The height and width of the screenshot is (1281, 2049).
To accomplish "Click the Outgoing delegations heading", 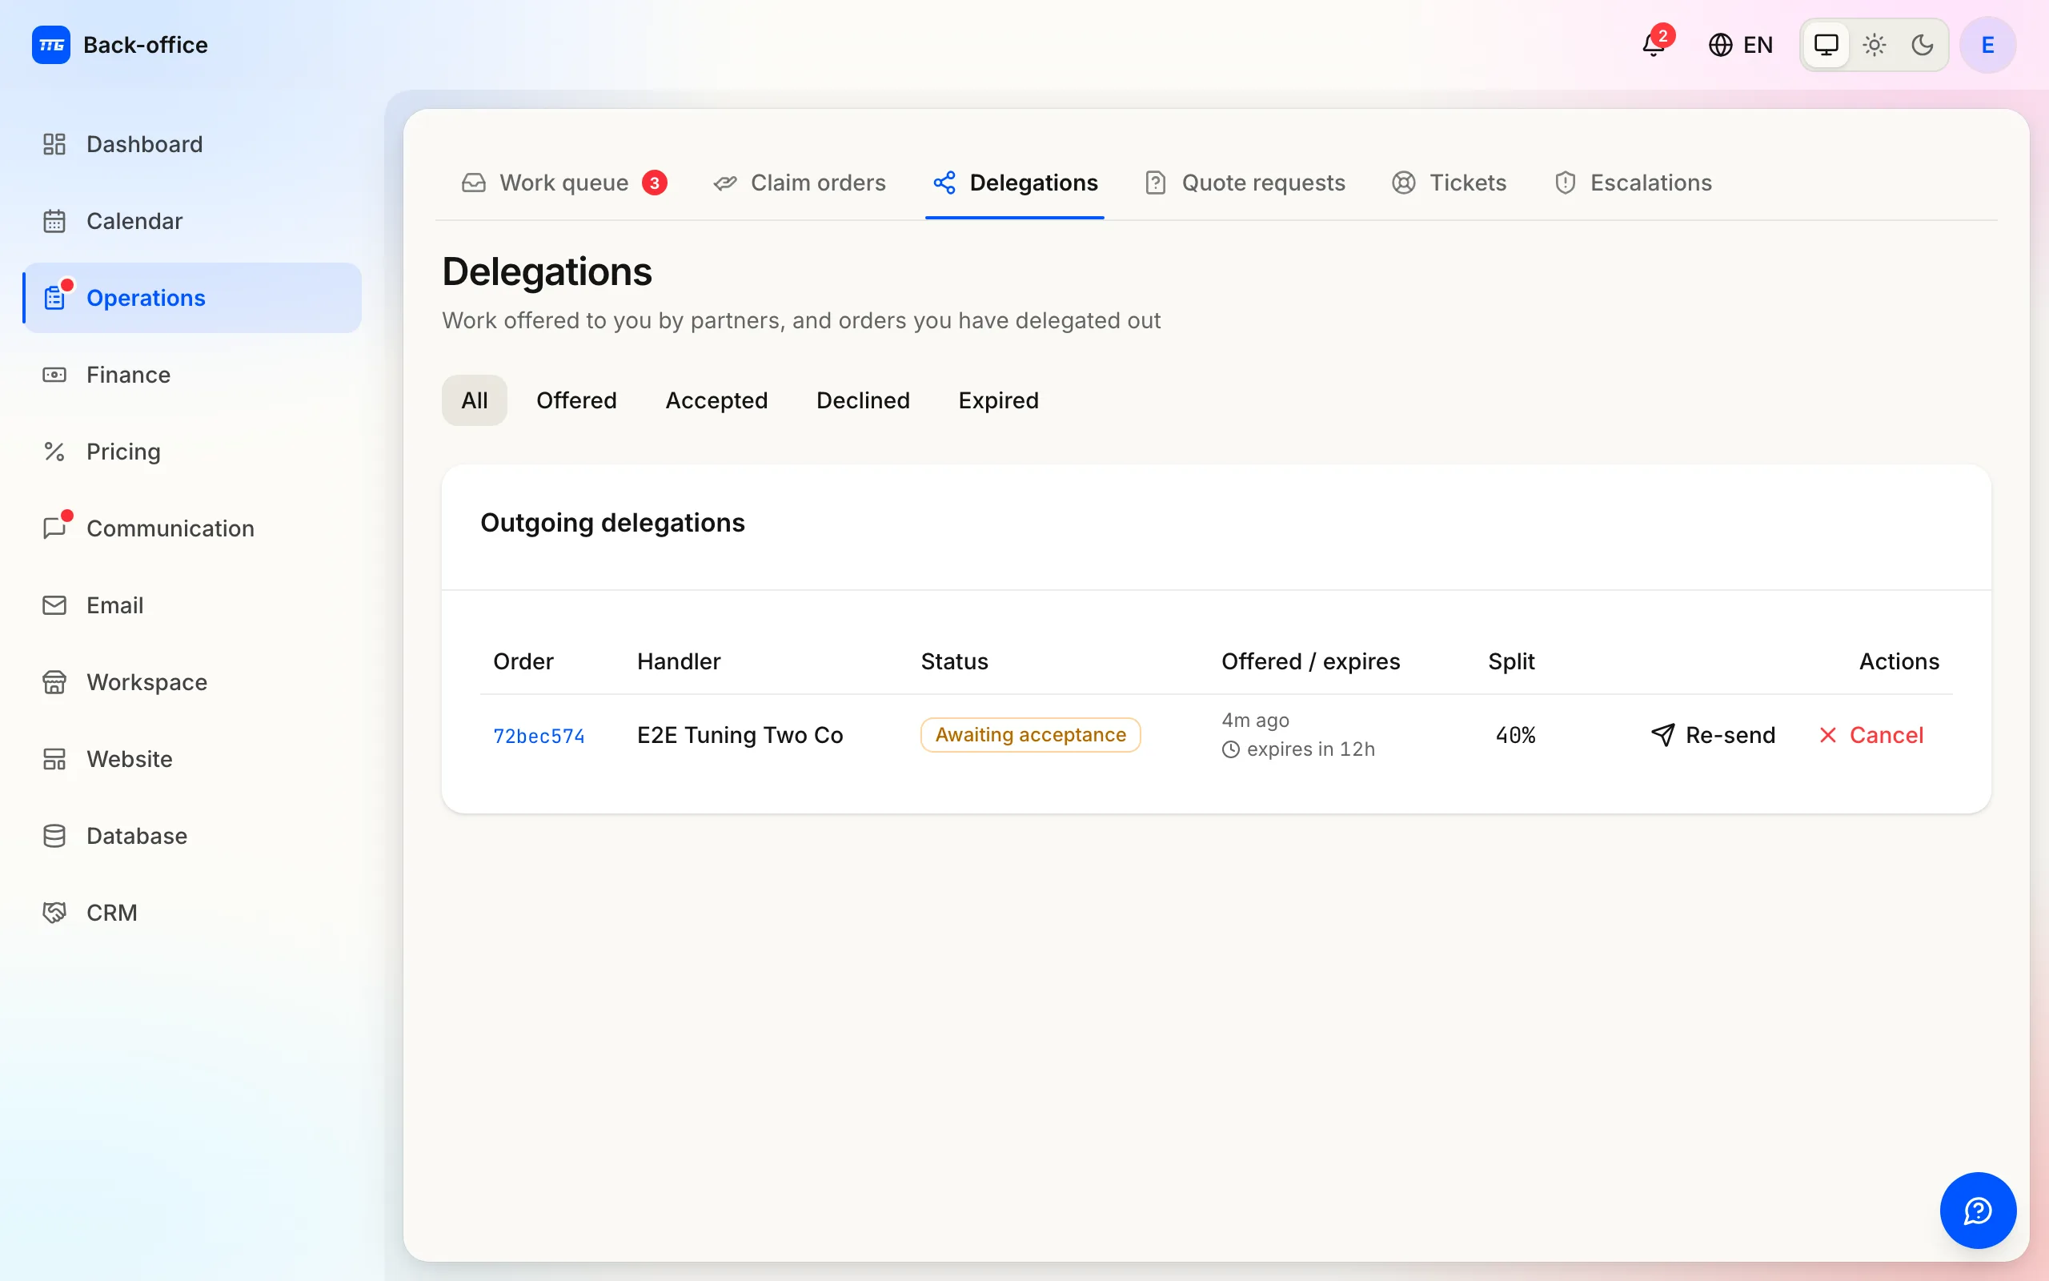I will tap(612, 523).
